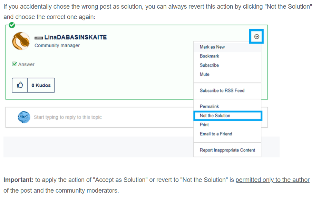Click the thumbs-up kudos icon
321x204 pixels.
point(20,85)
